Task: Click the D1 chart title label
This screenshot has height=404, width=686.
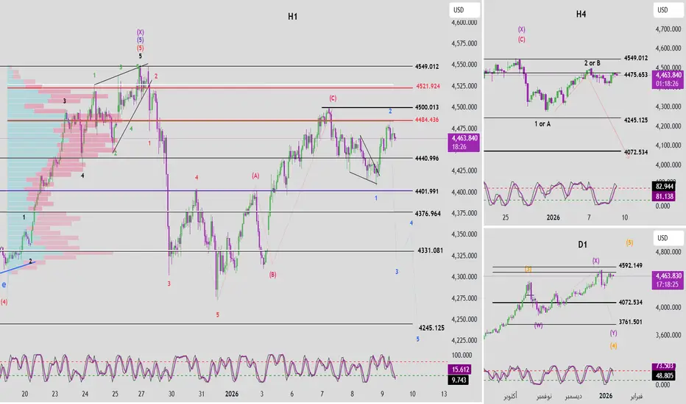Action: pyautogui.click(x=582, y=245)
